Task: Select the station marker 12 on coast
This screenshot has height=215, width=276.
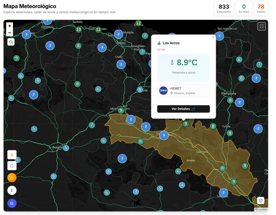Action: (138, 23)
